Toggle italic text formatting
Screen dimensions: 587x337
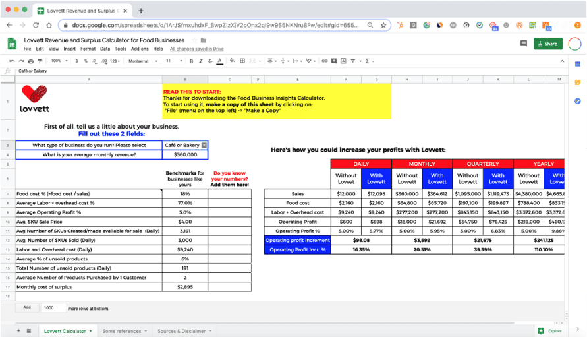[200, 61]
